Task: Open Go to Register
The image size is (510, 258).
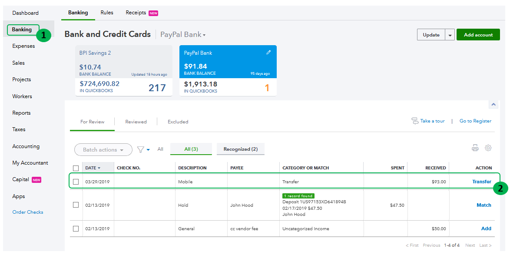Action: (475, 121)
